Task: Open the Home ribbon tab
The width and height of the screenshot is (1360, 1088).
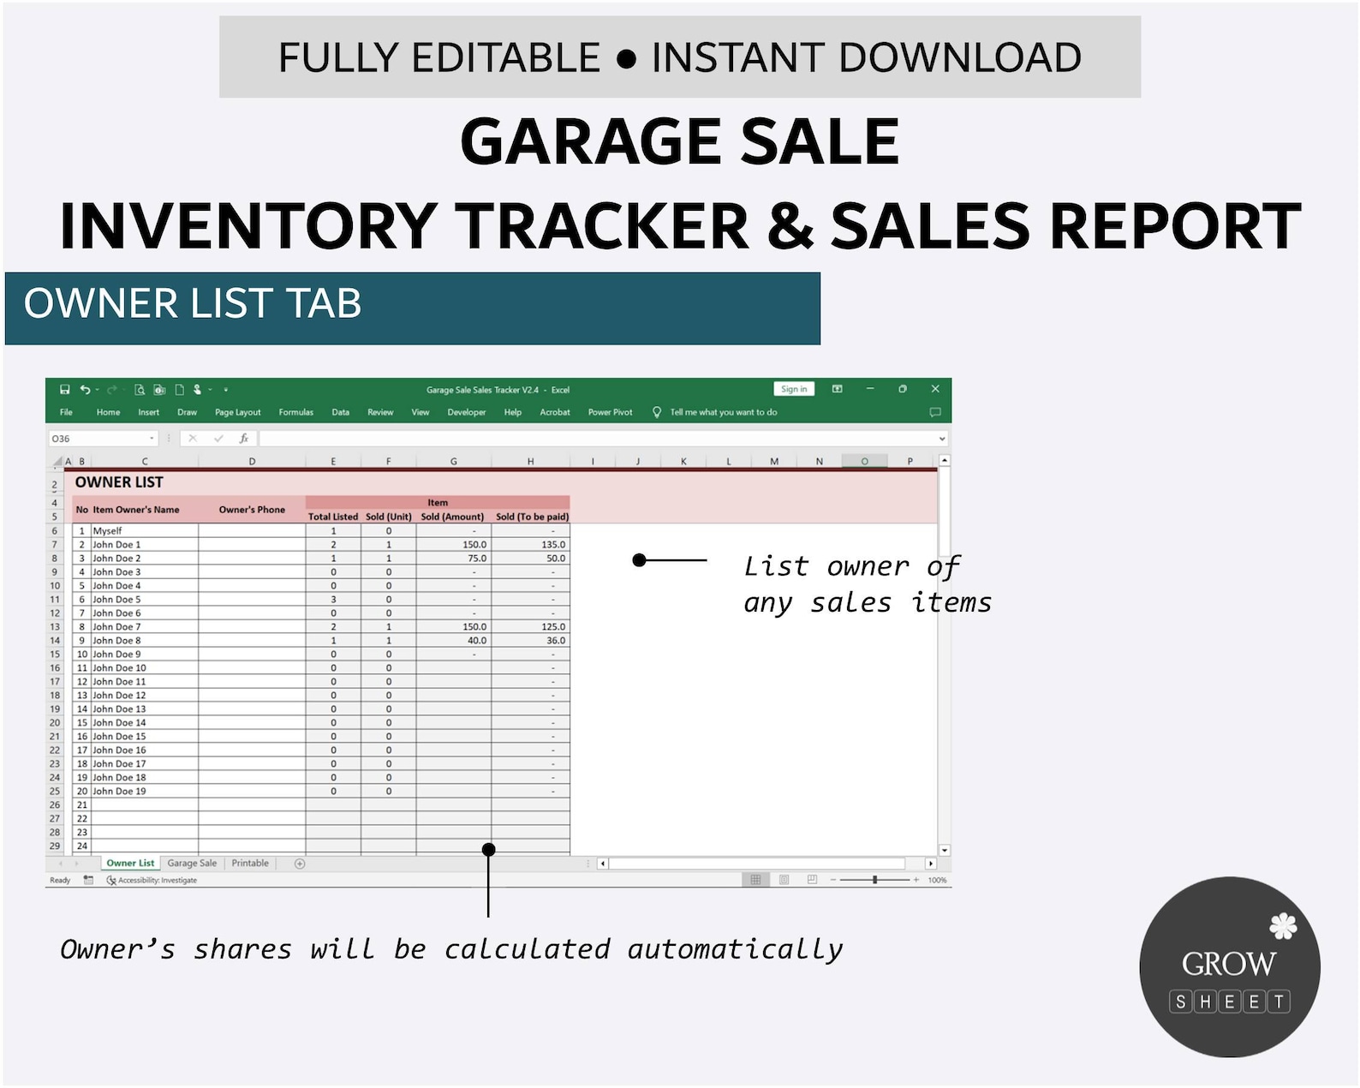Action: coord(108,412)
